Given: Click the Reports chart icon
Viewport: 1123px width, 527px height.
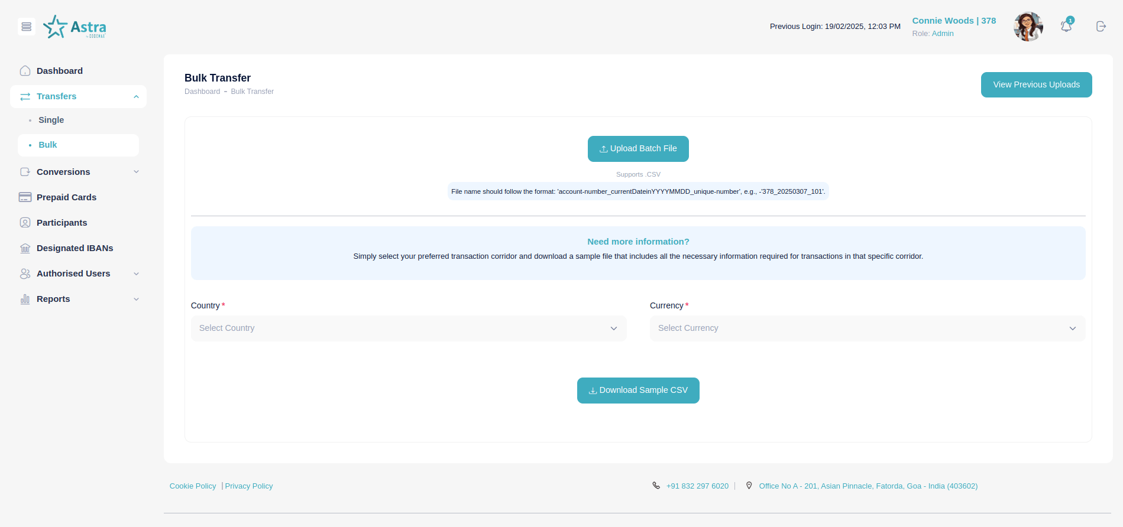Looking at the screenshot, I should pyautogui.click(x=25, y=299).
